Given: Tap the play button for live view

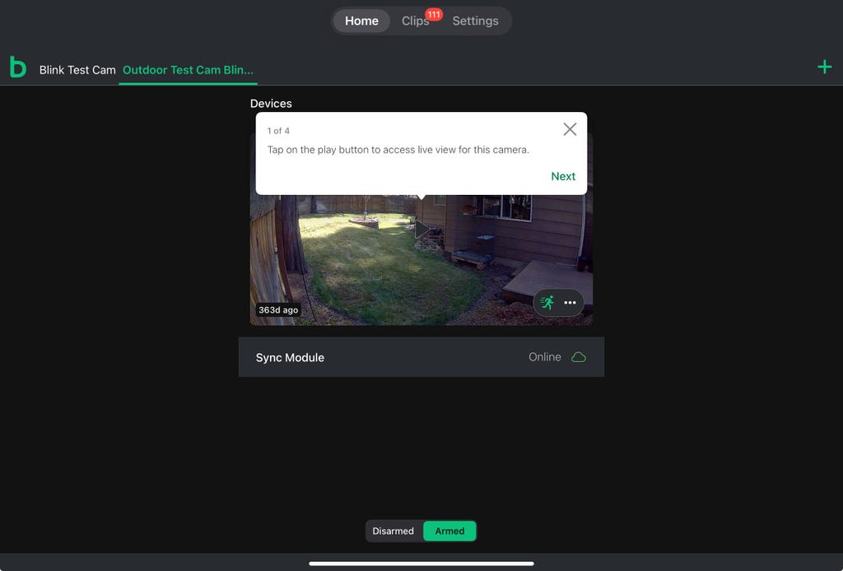Looking at the screenshot, I should 421,230.
